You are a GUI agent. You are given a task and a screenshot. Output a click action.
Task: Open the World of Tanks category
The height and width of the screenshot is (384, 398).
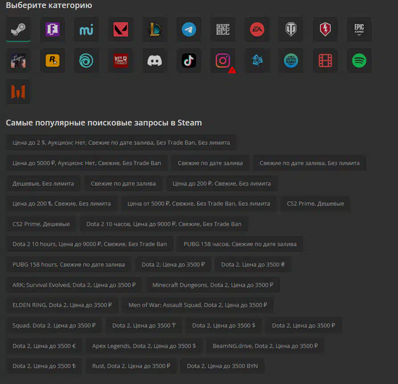(291, 29)
